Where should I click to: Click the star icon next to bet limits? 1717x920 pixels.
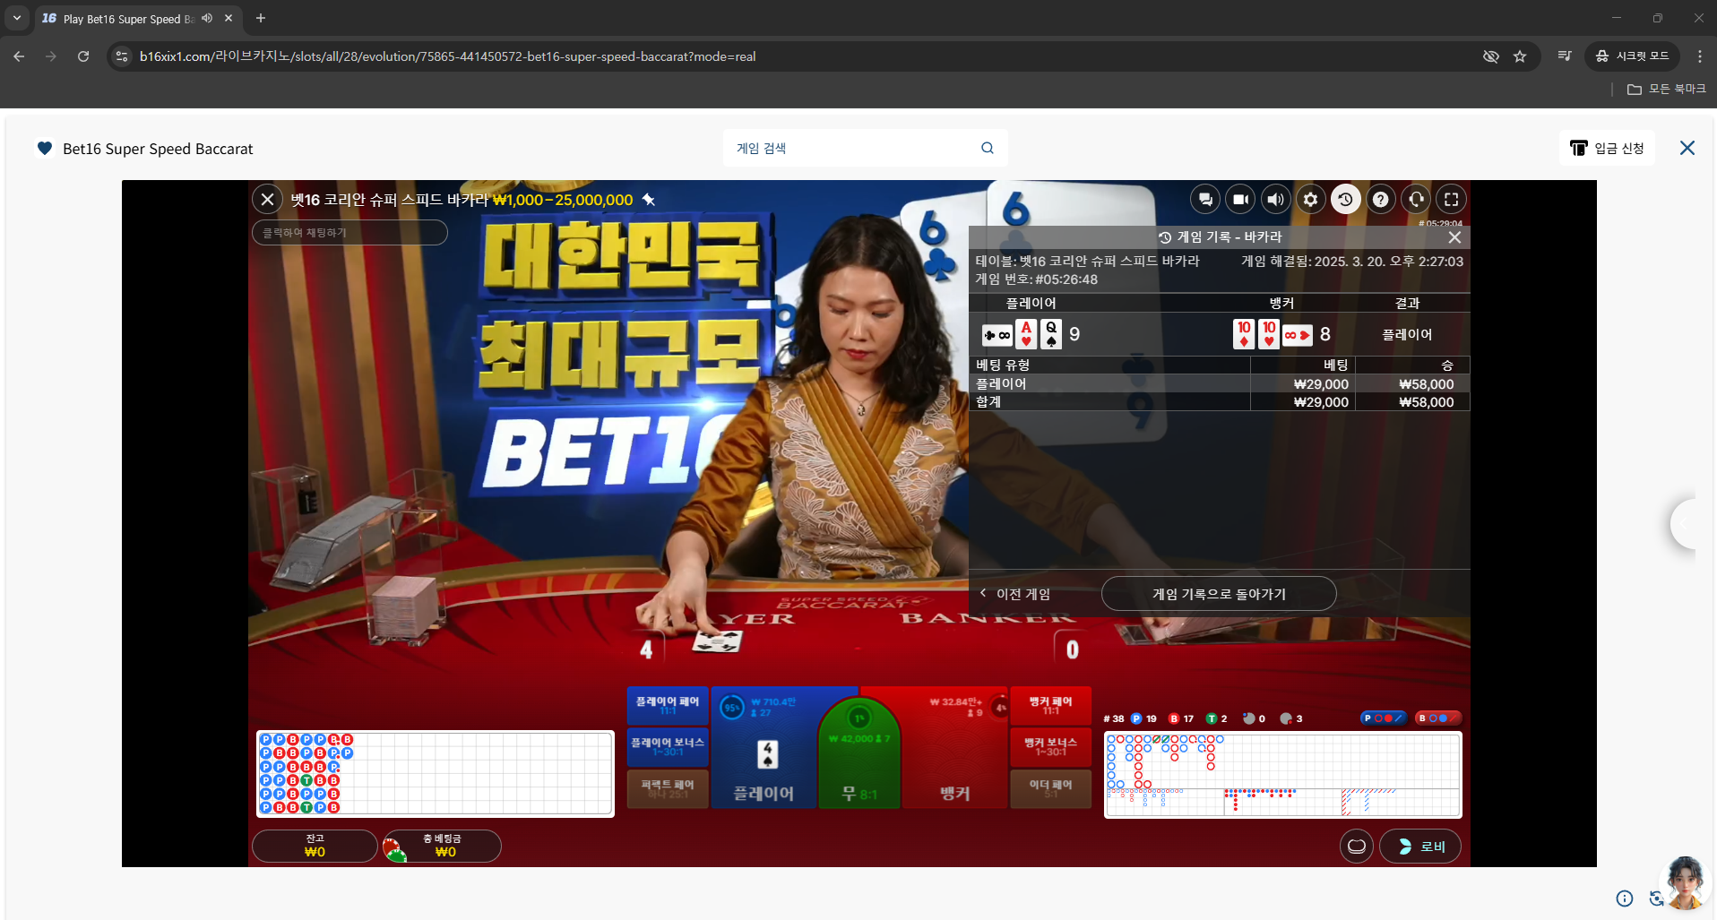click(650, 200)
